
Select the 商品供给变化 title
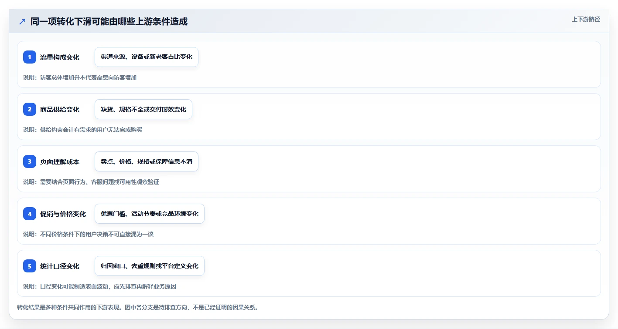coord(60,109)
